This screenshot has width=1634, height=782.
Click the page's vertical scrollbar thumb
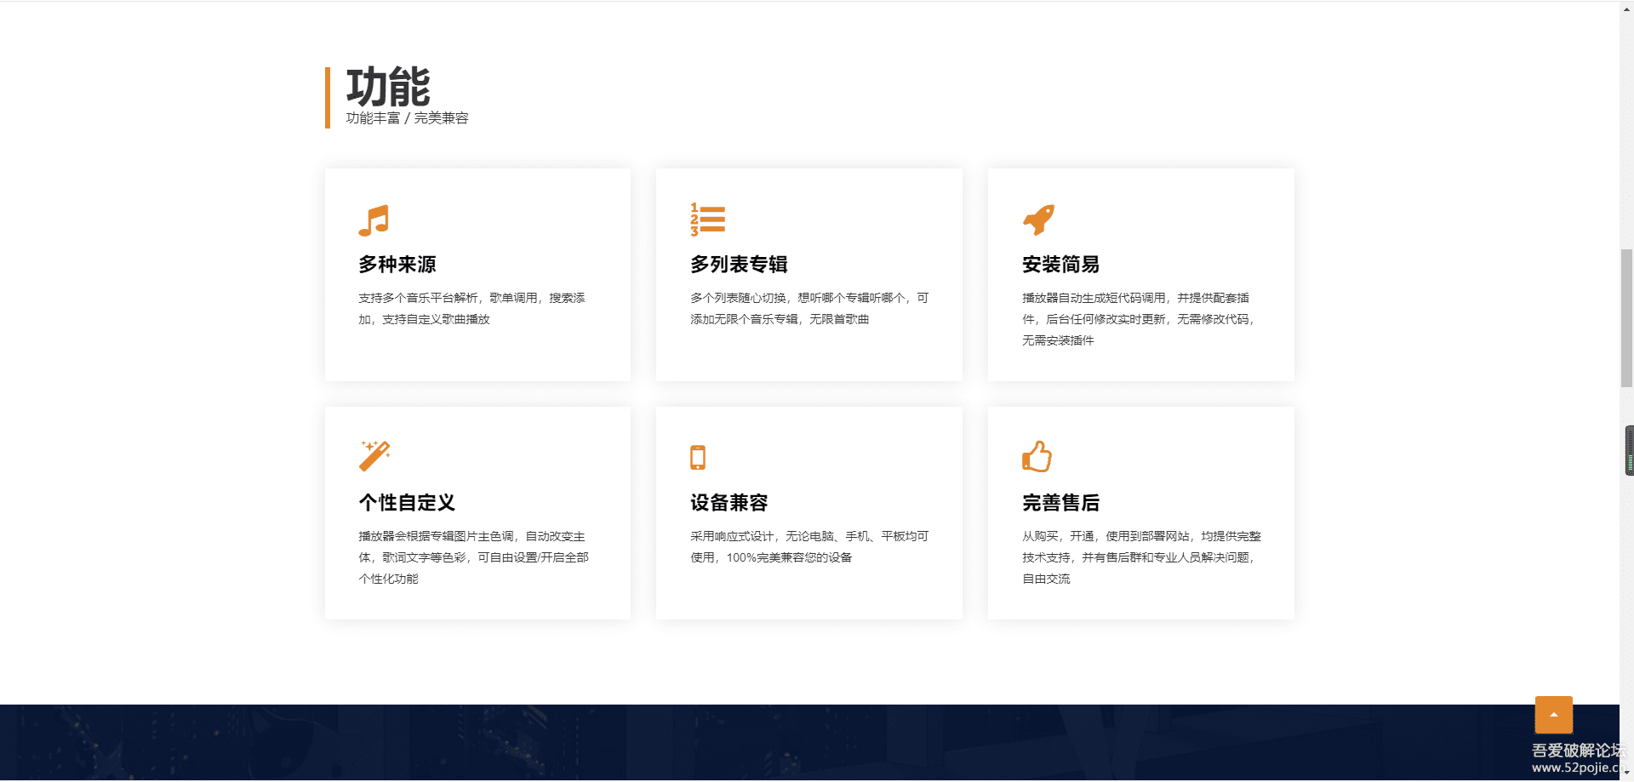1626,317
